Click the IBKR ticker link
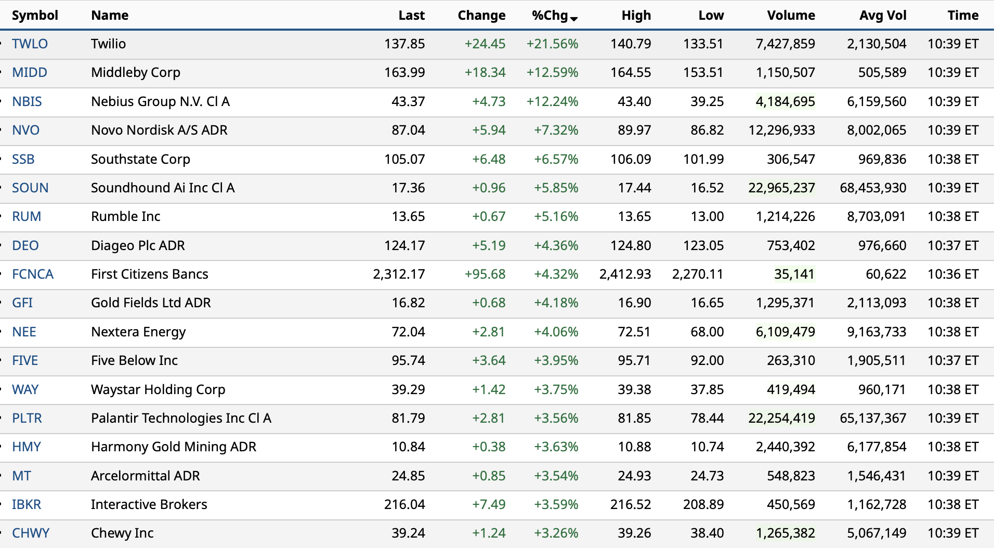This screenshot has height=548, width=994. click(27, 504)
